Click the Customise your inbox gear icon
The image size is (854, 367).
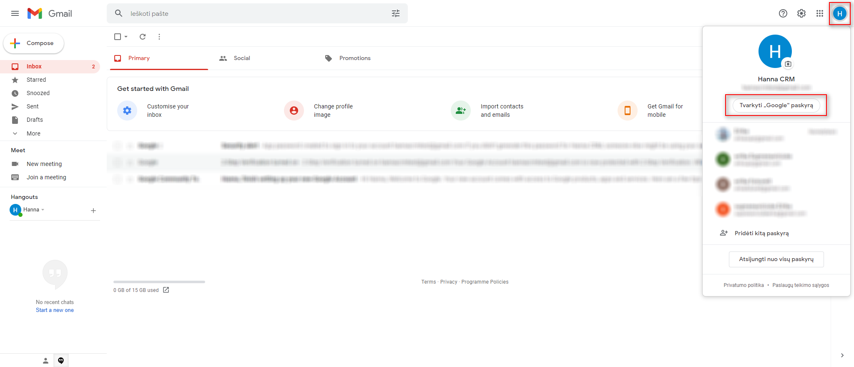coord(127,111)
